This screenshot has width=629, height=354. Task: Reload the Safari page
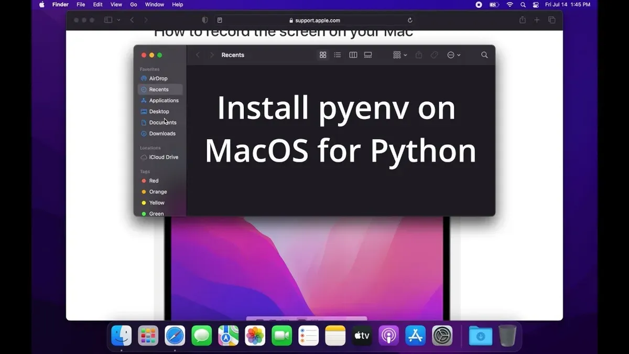pyautogui.click(x=410, y=20)
